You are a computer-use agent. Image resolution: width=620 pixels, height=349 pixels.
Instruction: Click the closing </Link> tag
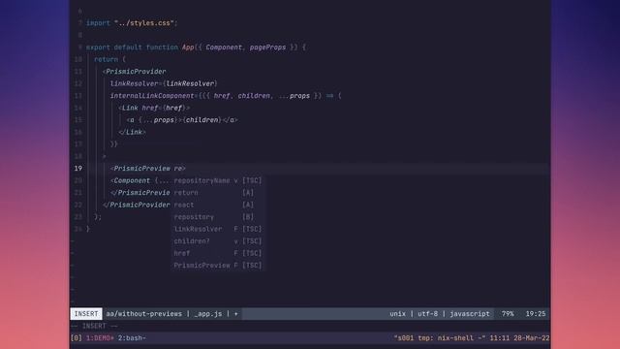(x=132, y=132)
